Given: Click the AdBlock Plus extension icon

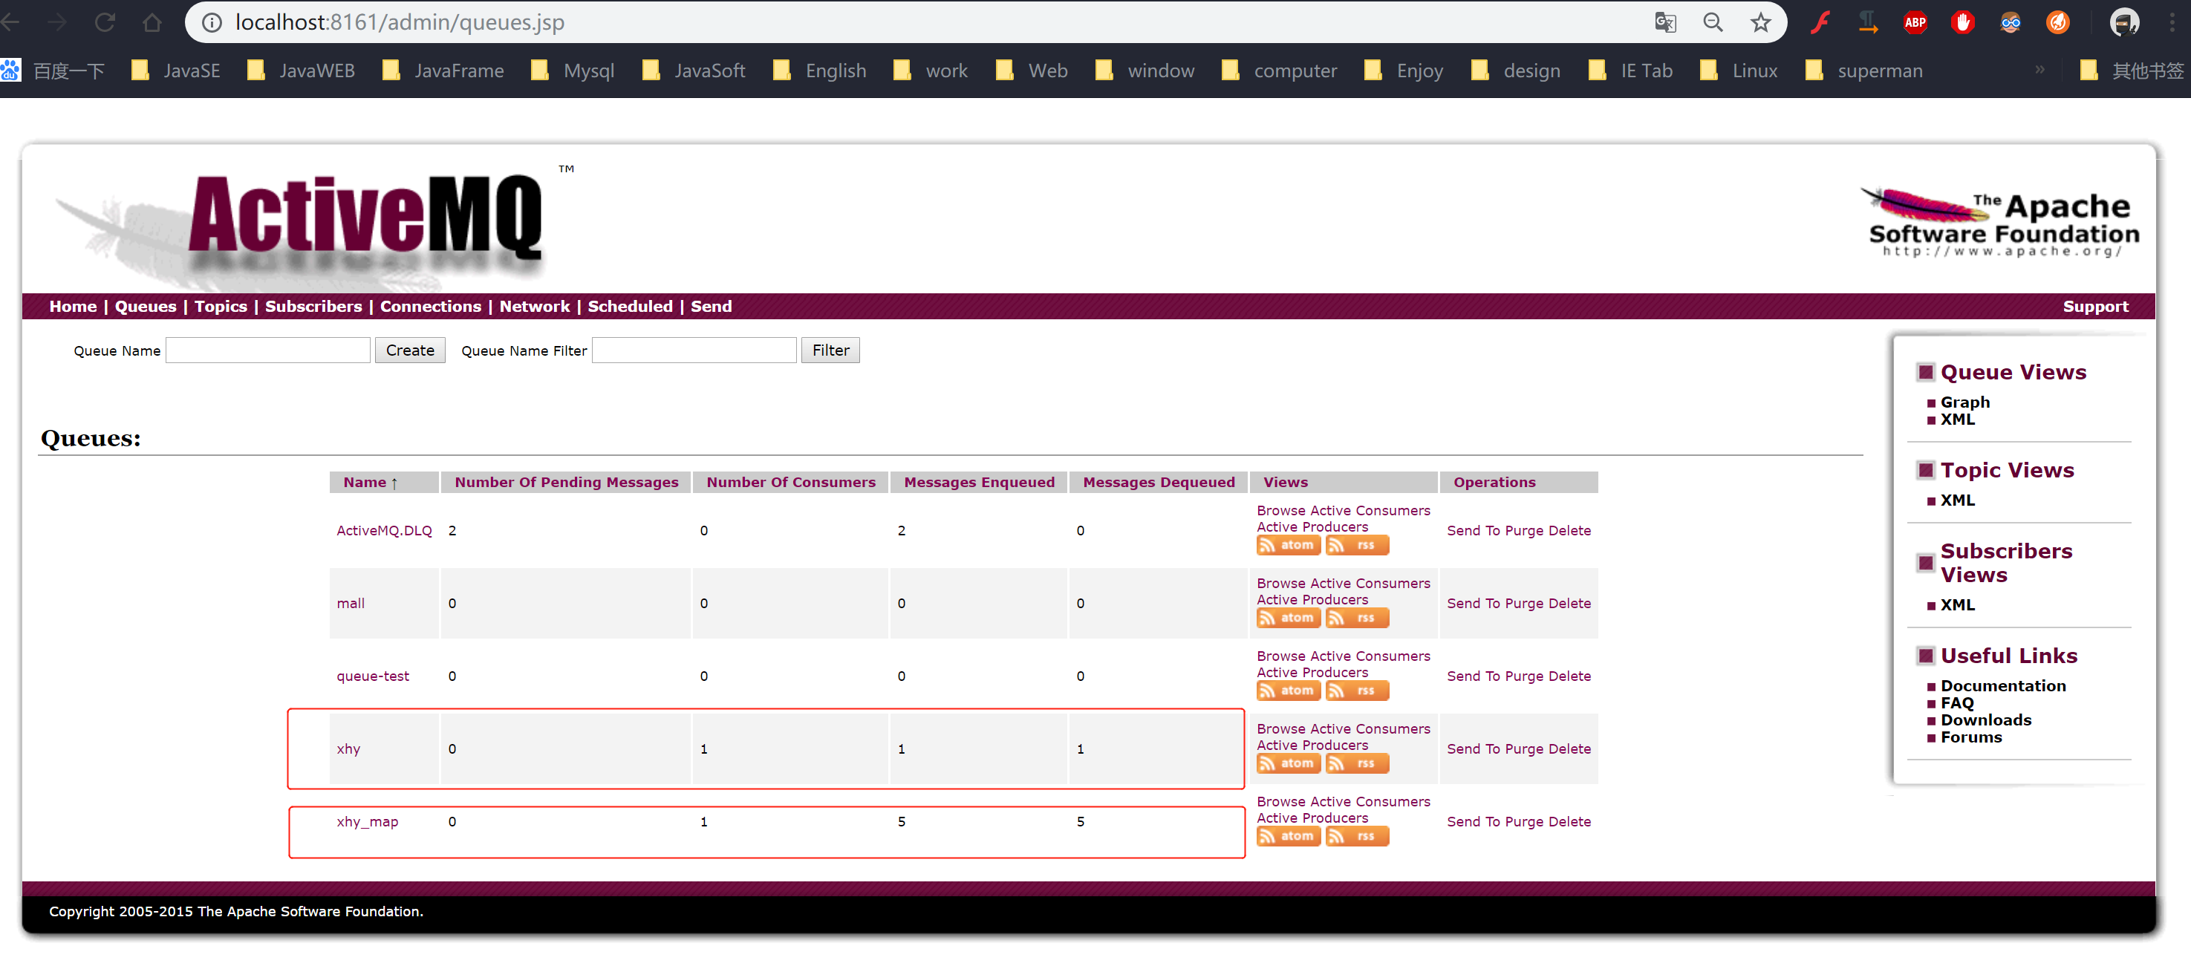Looking at the screenshot, I should [1915, 22].
